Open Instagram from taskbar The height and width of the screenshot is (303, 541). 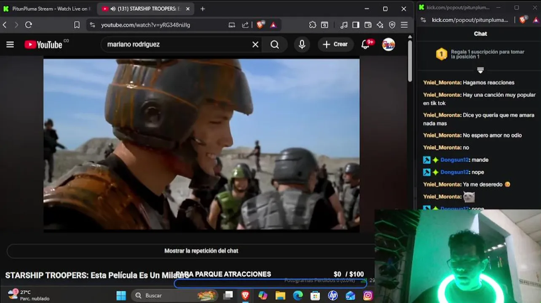[368, 295]
